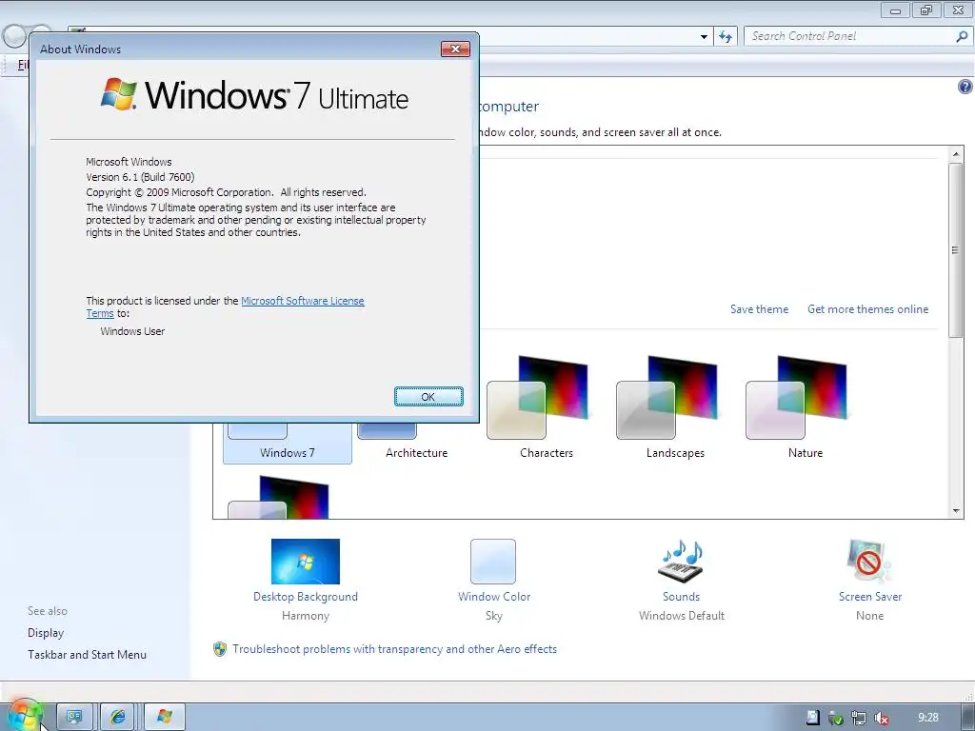Screen dimensions: 975x731
Task: Select the Windows 7 theme
Action: tap(288, 443)
